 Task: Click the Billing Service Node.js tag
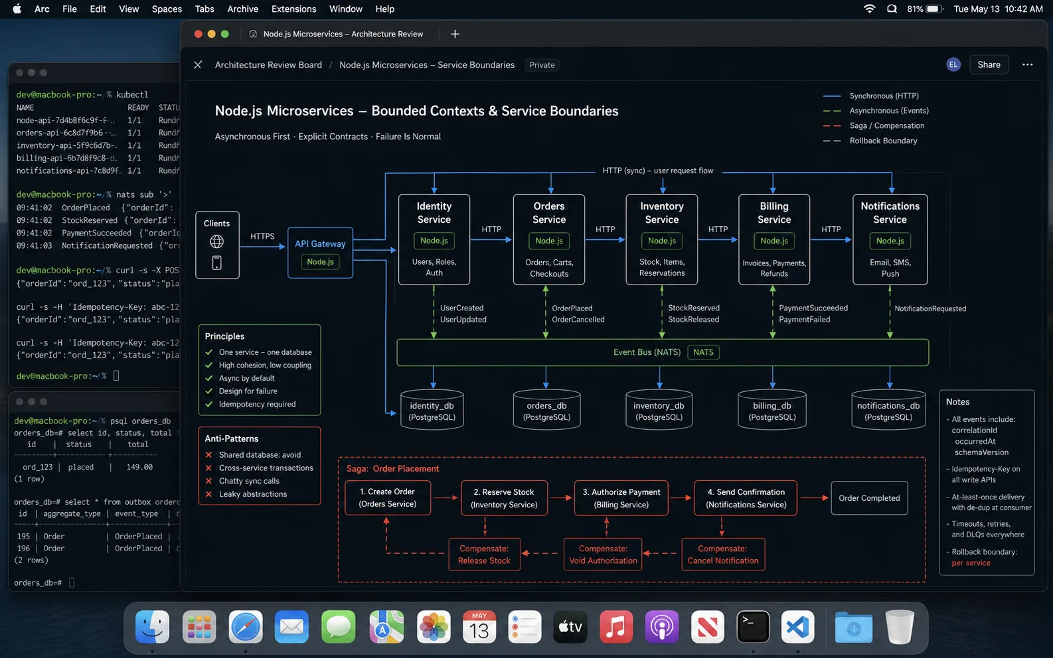tap(774, 241)
